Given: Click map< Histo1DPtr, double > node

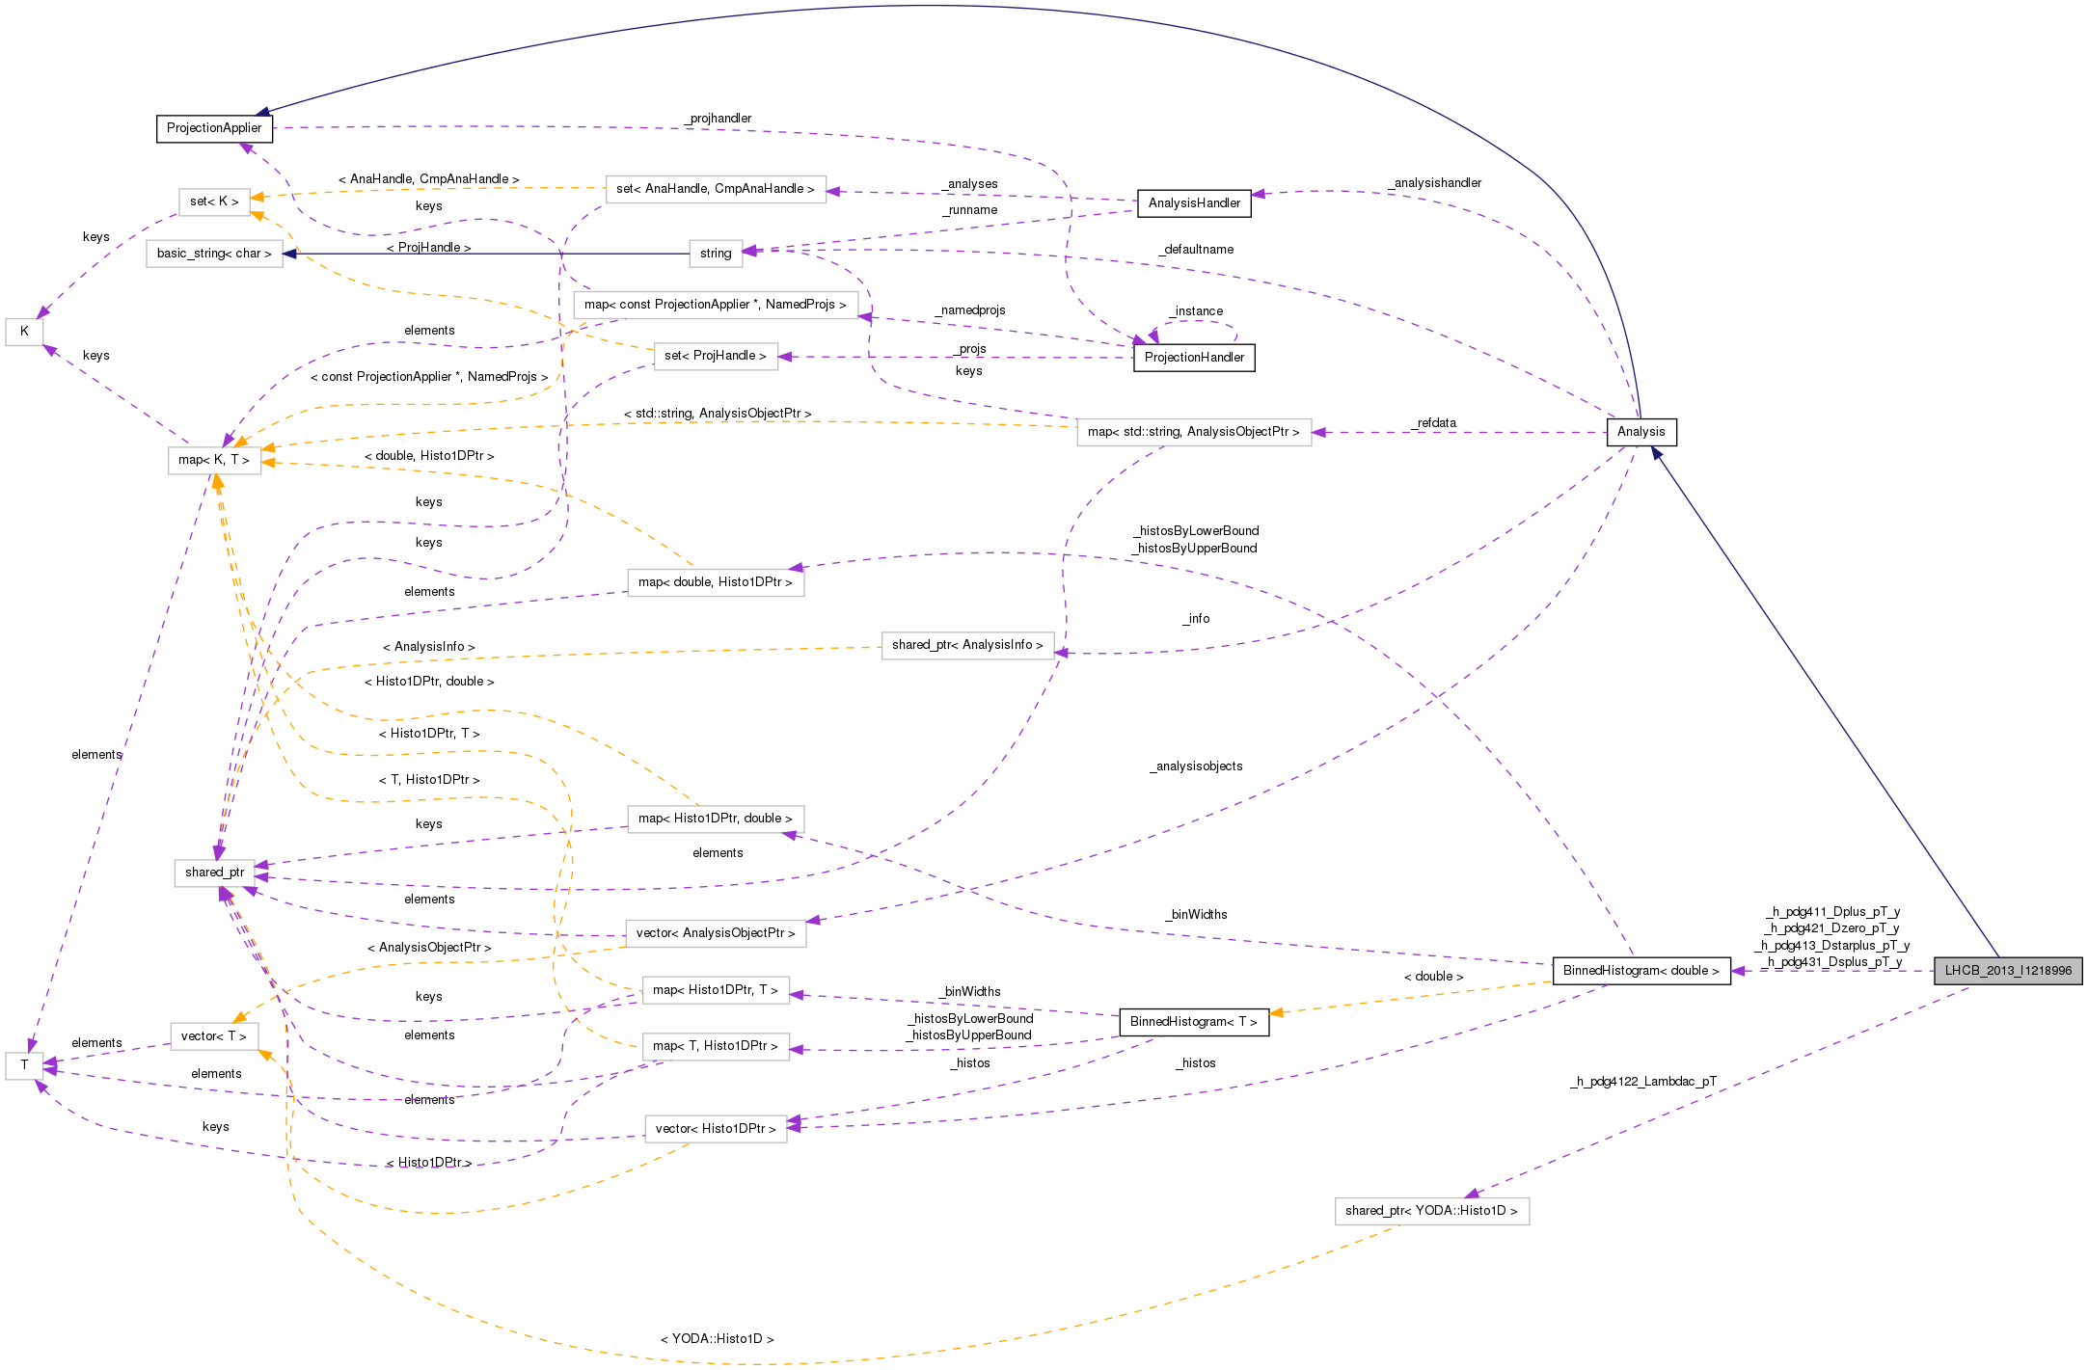Looking at the screenshot, I should coord(716,819).
